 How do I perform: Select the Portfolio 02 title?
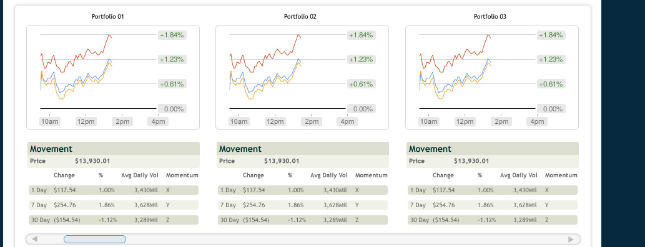(300, 17)
